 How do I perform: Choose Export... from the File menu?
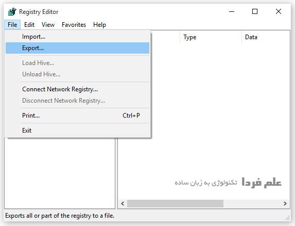click(x=77, y=48)
